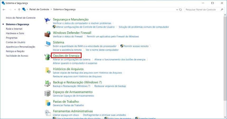The width and height of the screenshot is (227, 119).
Task: Click Alterar quando o computador é suspenso
Action: coord(75,63)
